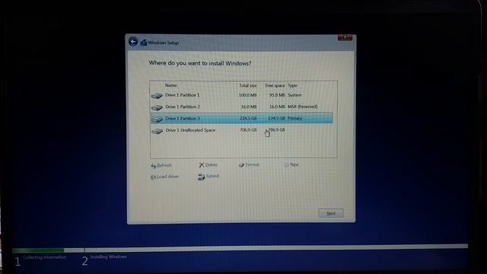The height and width of the screenshot is (274, 487).
Task: Select the drive icon for Partition 1
Action: point(157,96)
